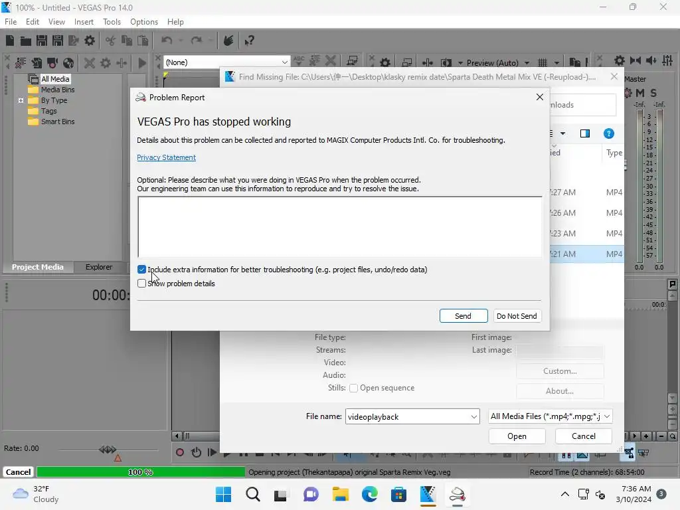This screenshot has height=510, width=680.
Task: Open the Tools menu
Action: [112, 22]
